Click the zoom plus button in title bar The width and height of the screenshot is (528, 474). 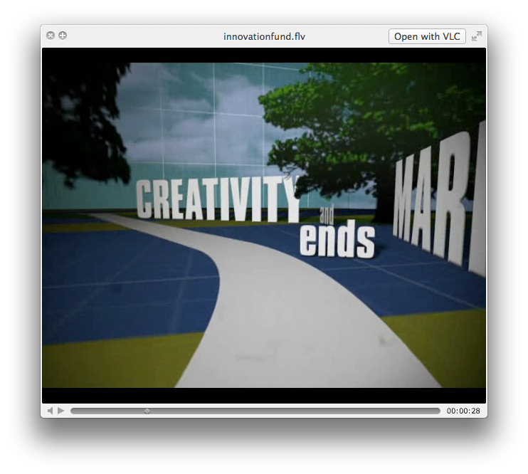(x=63, y=36)
